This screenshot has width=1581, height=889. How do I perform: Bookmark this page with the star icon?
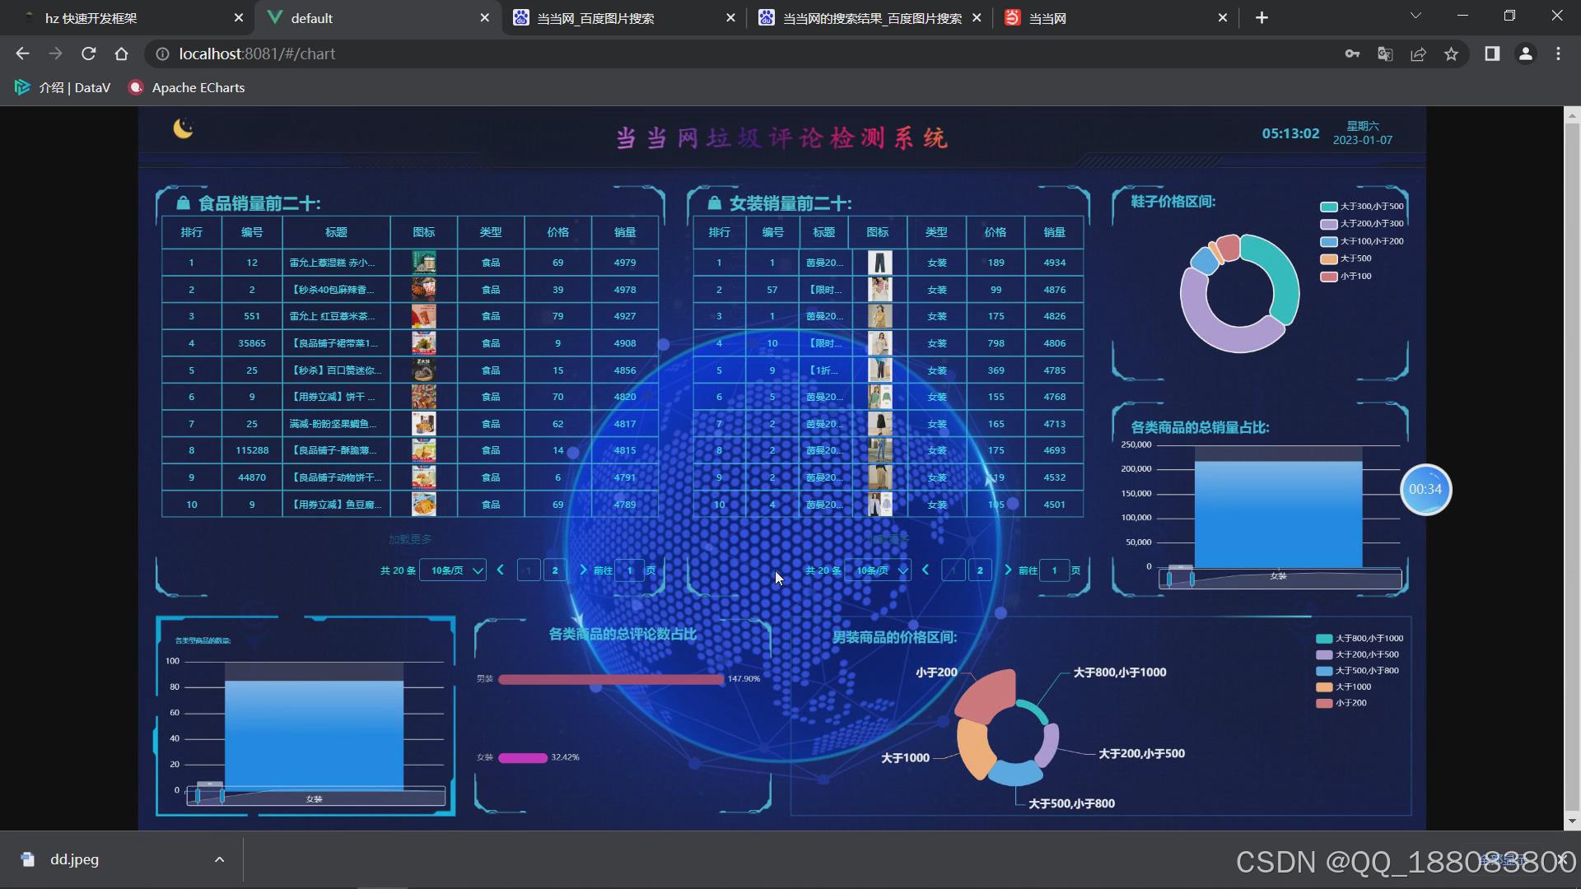1451,54
